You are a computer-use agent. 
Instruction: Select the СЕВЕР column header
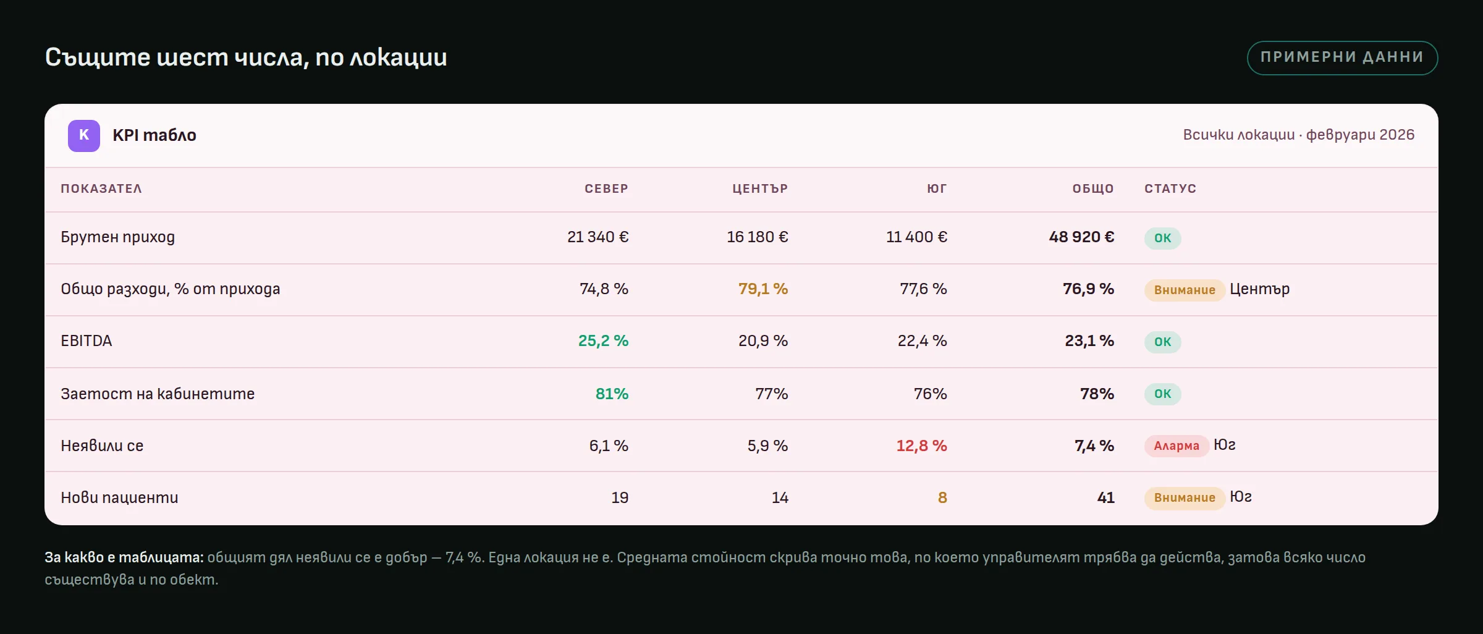pos(606,188)
